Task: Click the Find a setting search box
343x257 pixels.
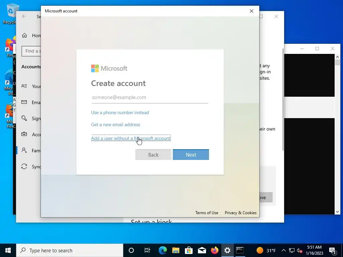Action: click(31, 51)
